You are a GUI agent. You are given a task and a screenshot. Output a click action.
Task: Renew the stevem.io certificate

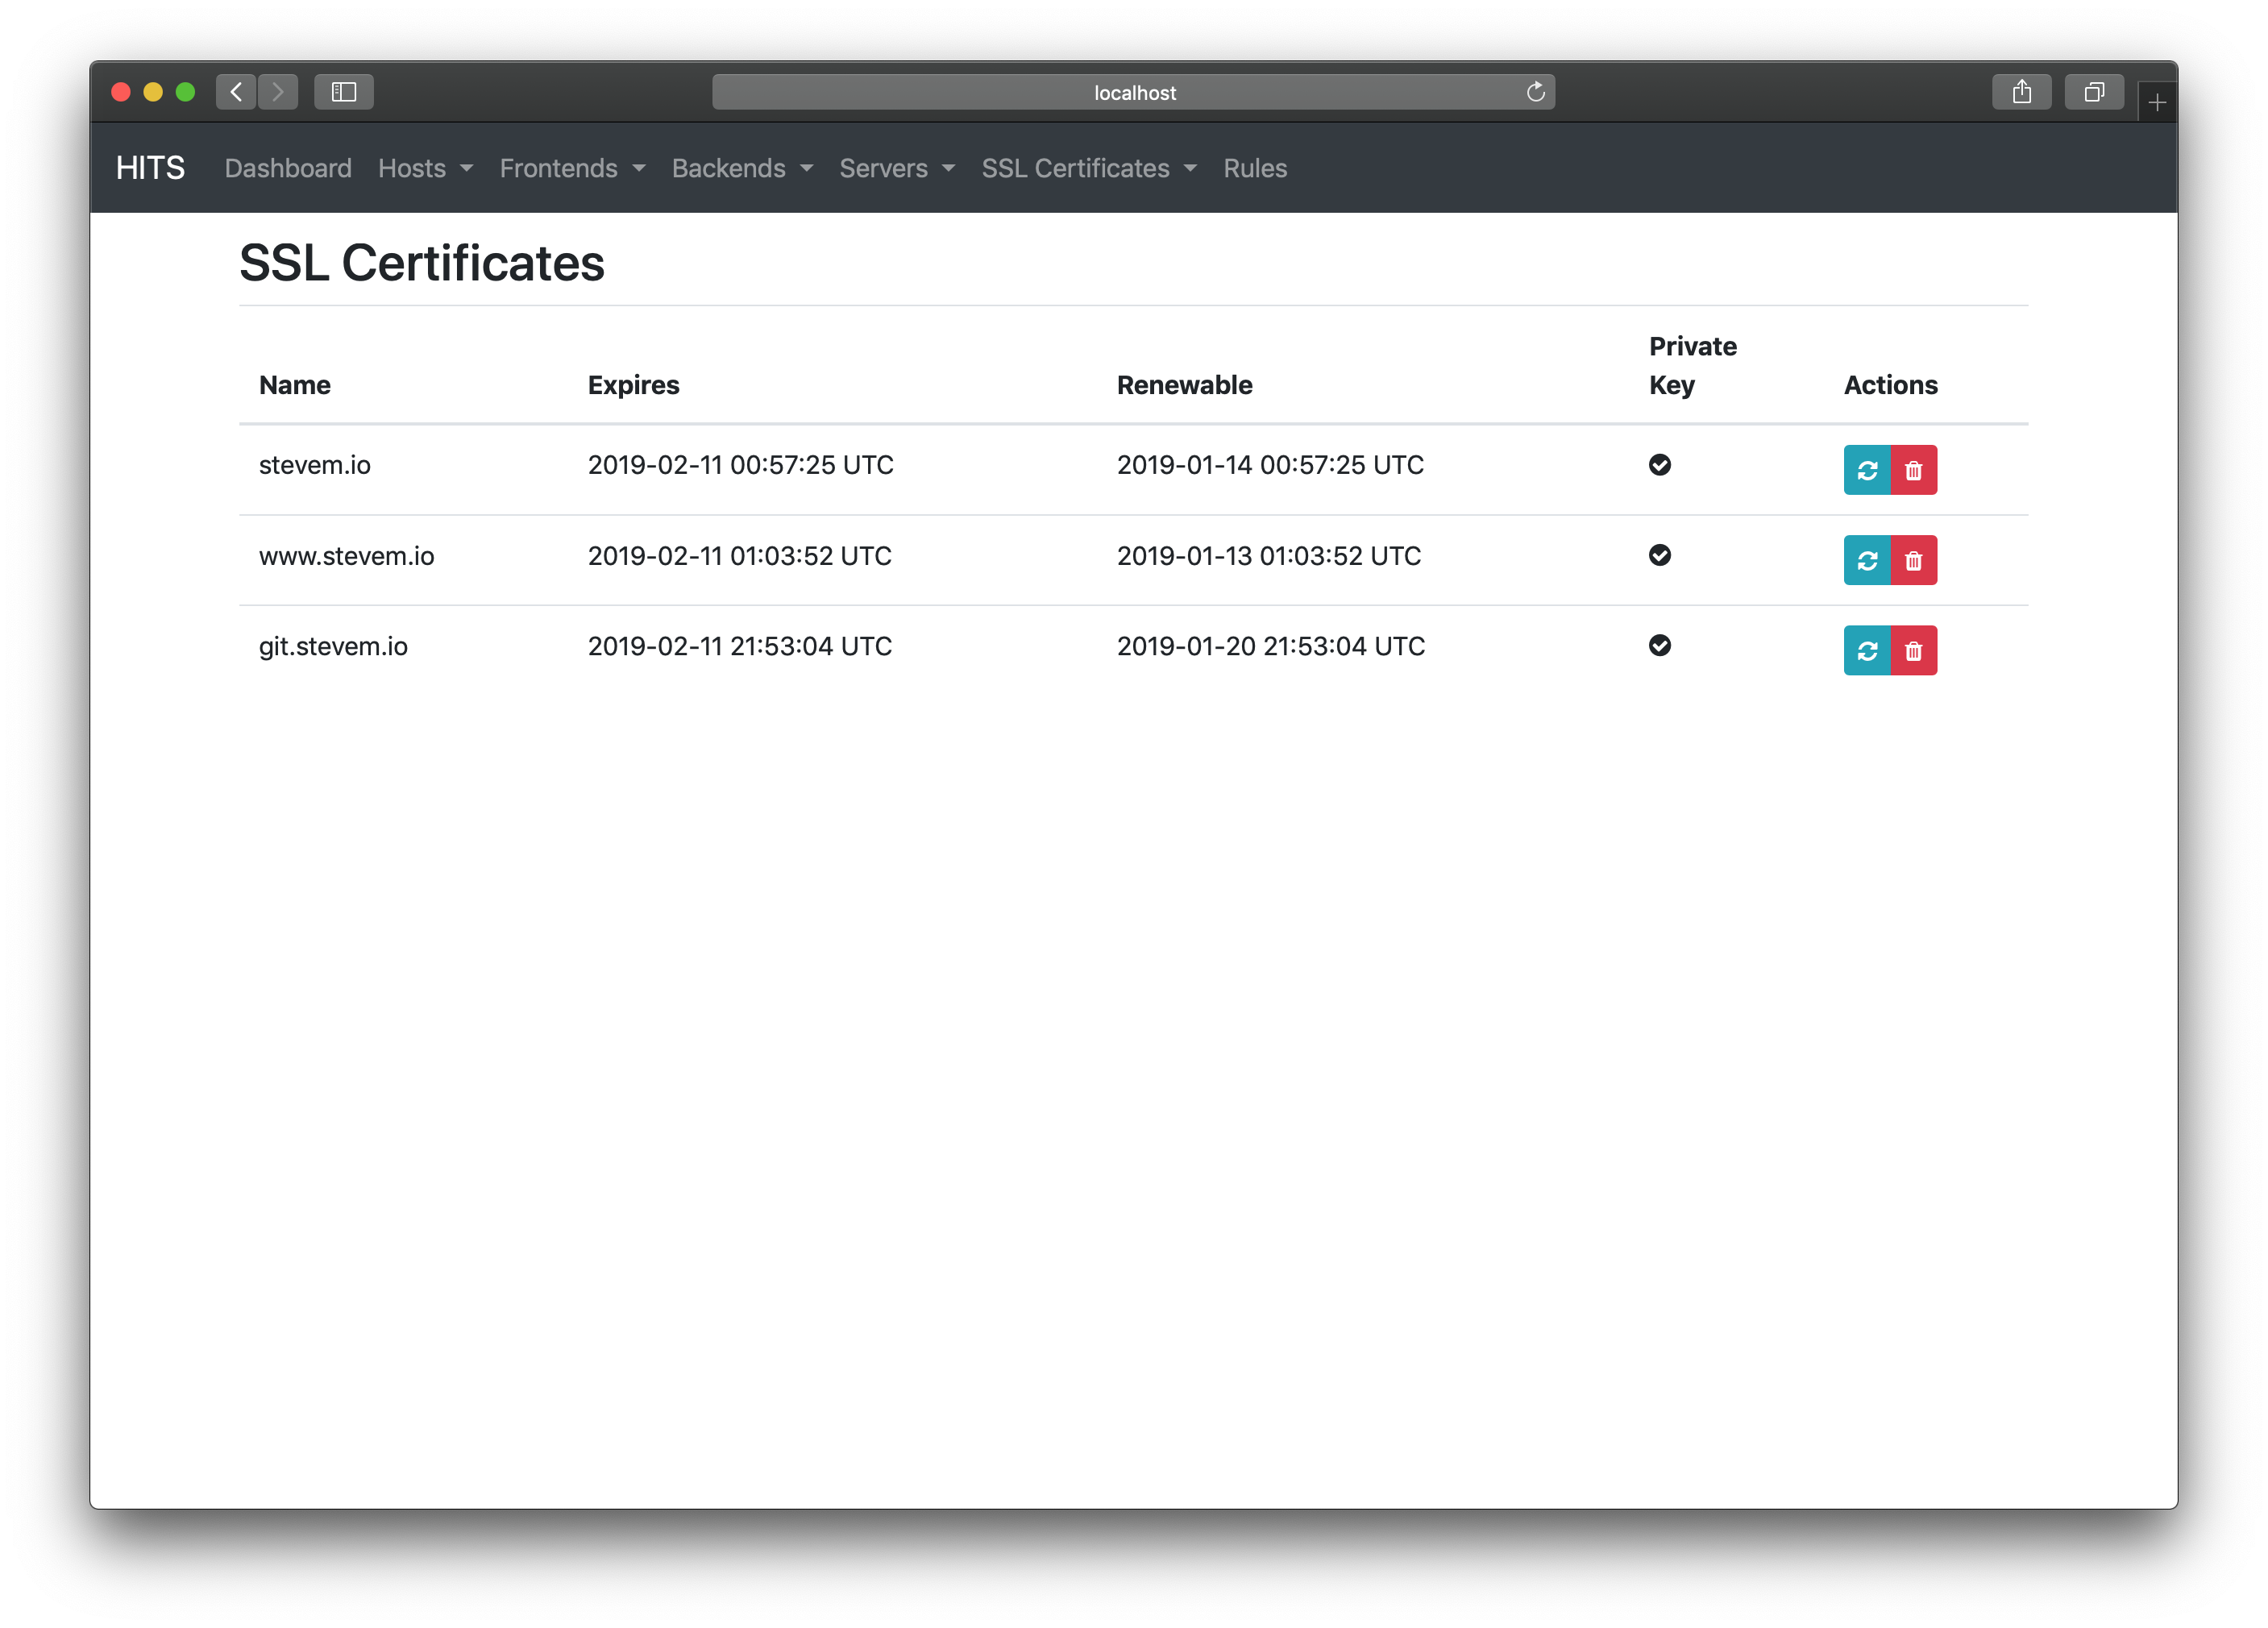[x=1866, y=470]
